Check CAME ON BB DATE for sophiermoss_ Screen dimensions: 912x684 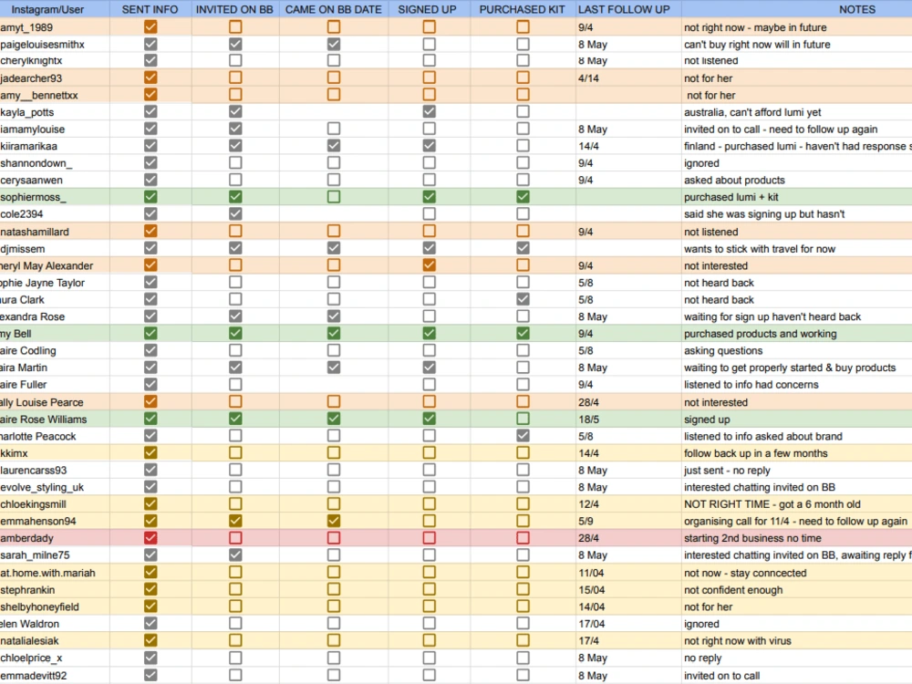pyautogui.click(x=333, y=197)
